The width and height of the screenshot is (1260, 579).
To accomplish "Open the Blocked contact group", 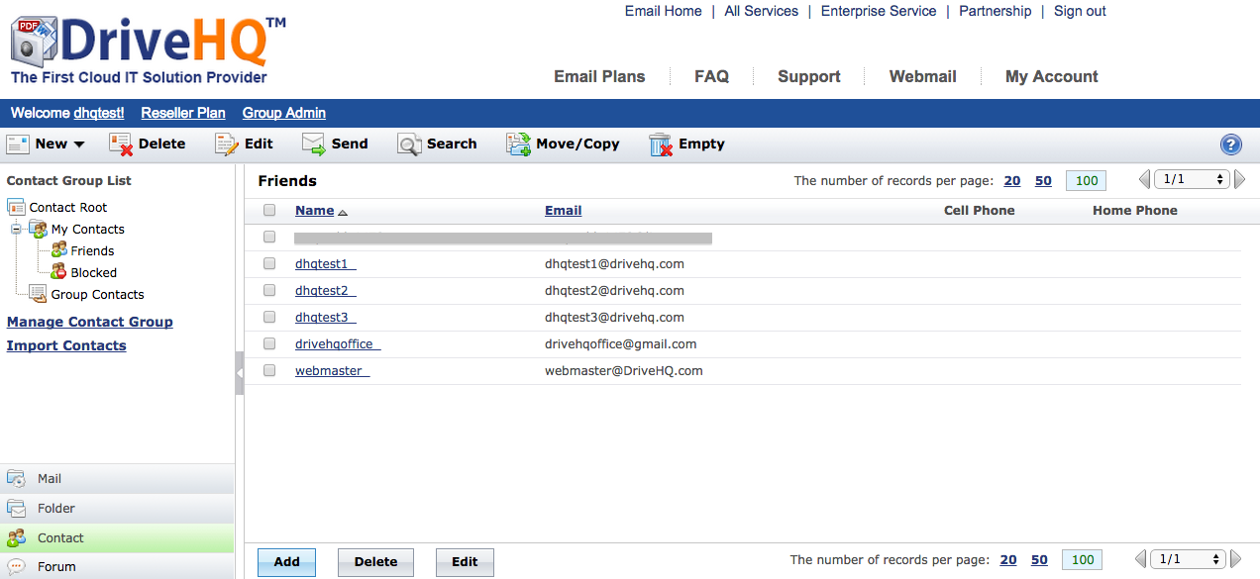I will click(x=93, y=272).
